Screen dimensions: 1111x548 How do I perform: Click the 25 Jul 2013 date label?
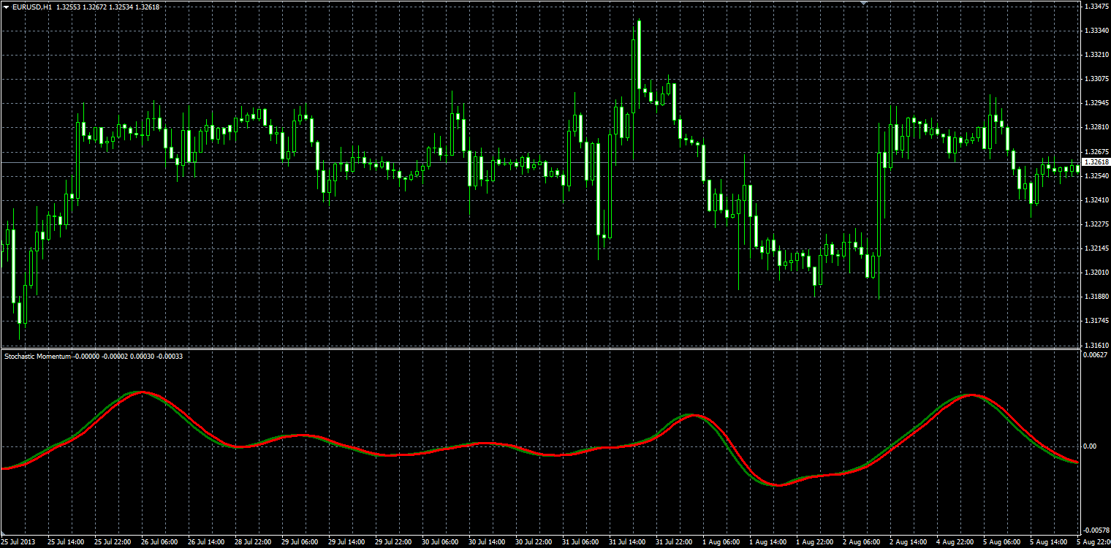point(17,542)
